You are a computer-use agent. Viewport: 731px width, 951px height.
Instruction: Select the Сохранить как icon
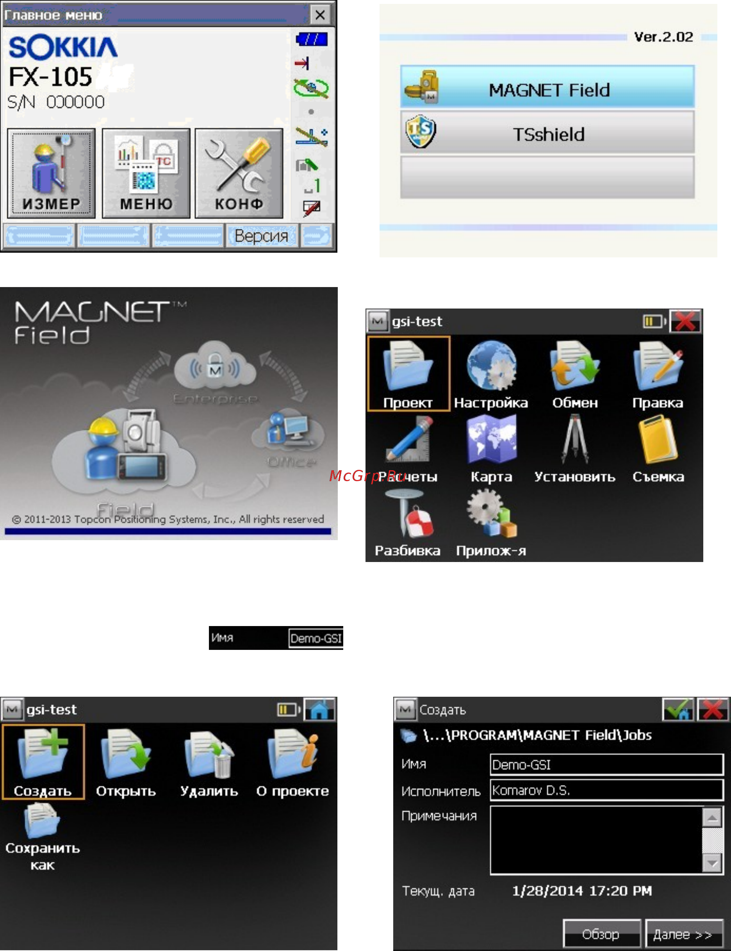(43, 836)
